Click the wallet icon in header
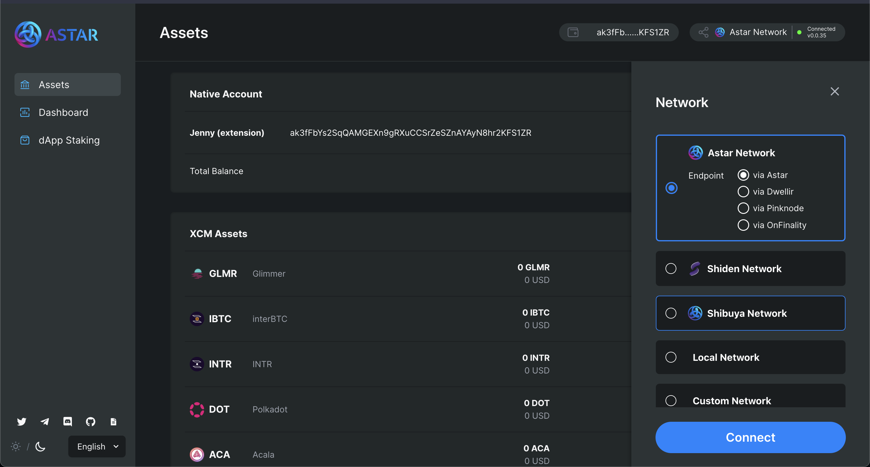 coord(573,32)
